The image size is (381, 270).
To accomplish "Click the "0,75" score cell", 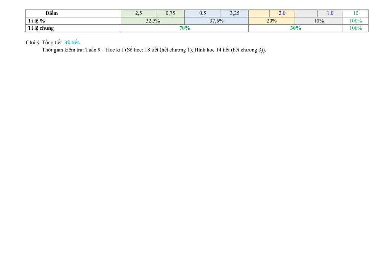I will (x=170, y=13).
